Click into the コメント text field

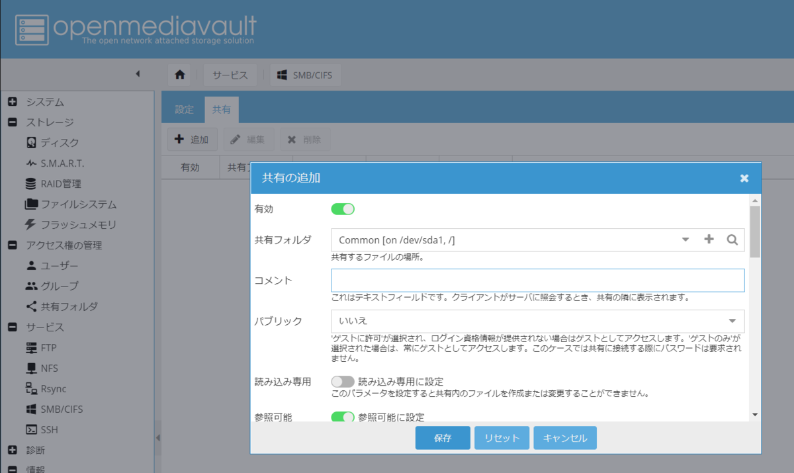click(x=537, y=280)
